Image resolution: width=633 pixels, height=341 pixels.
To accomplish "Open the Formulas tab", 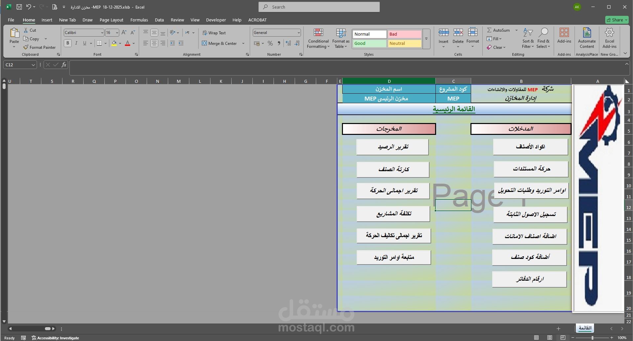I will click(x=139, y=20).
